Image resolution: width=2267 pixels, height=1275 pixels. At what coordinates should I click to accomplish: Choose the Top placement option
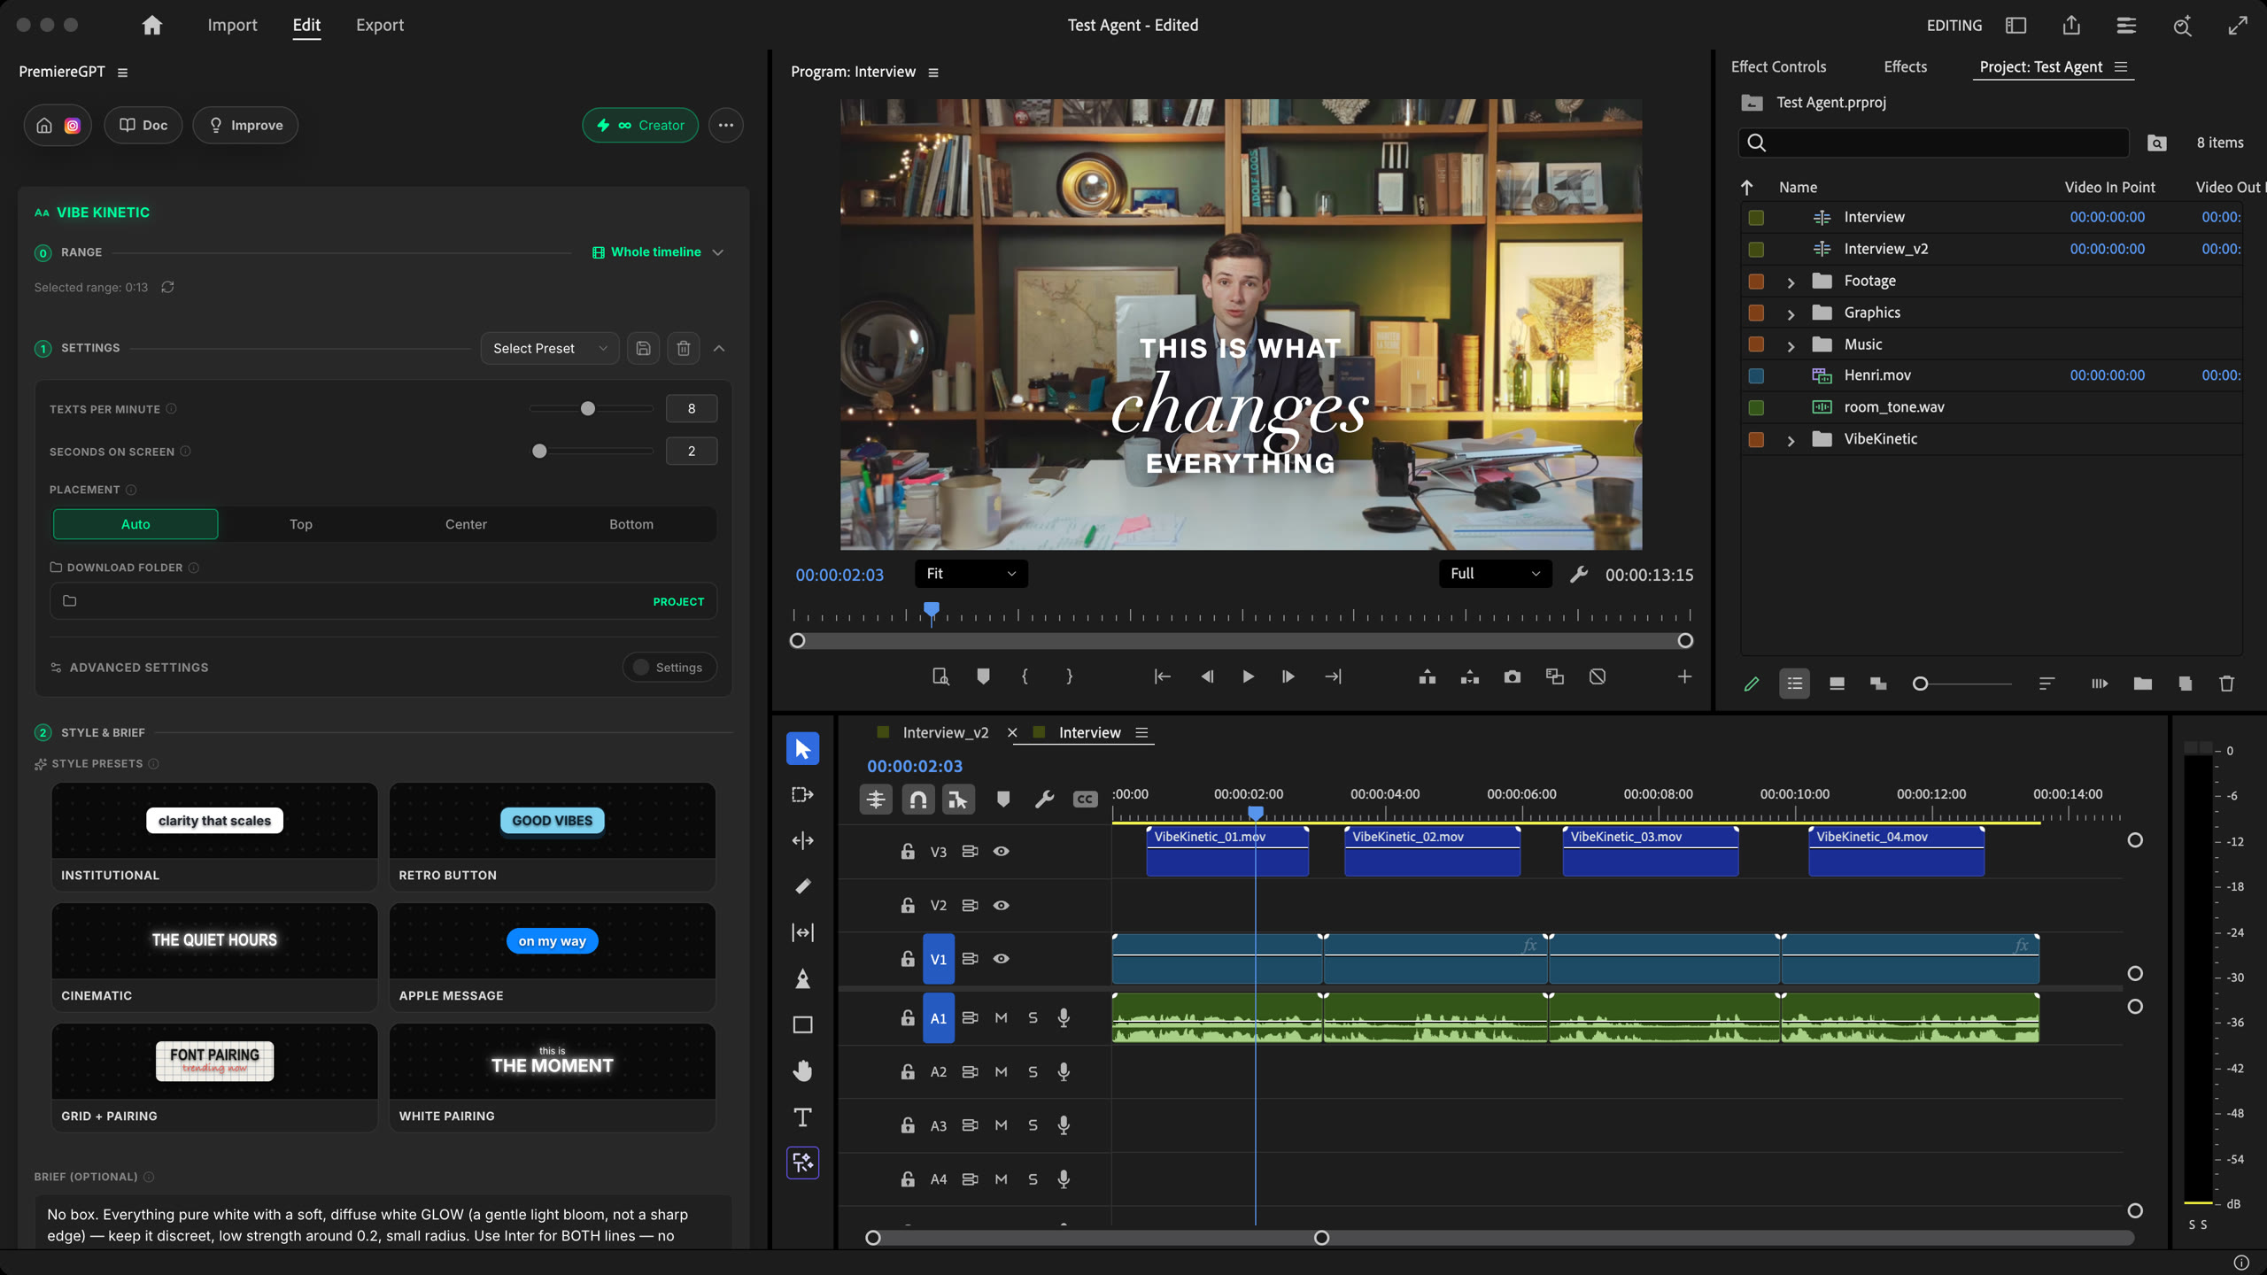301,524
